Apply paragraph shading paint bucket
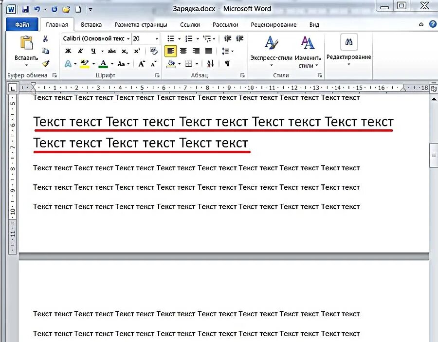 [x=171, y=64]
